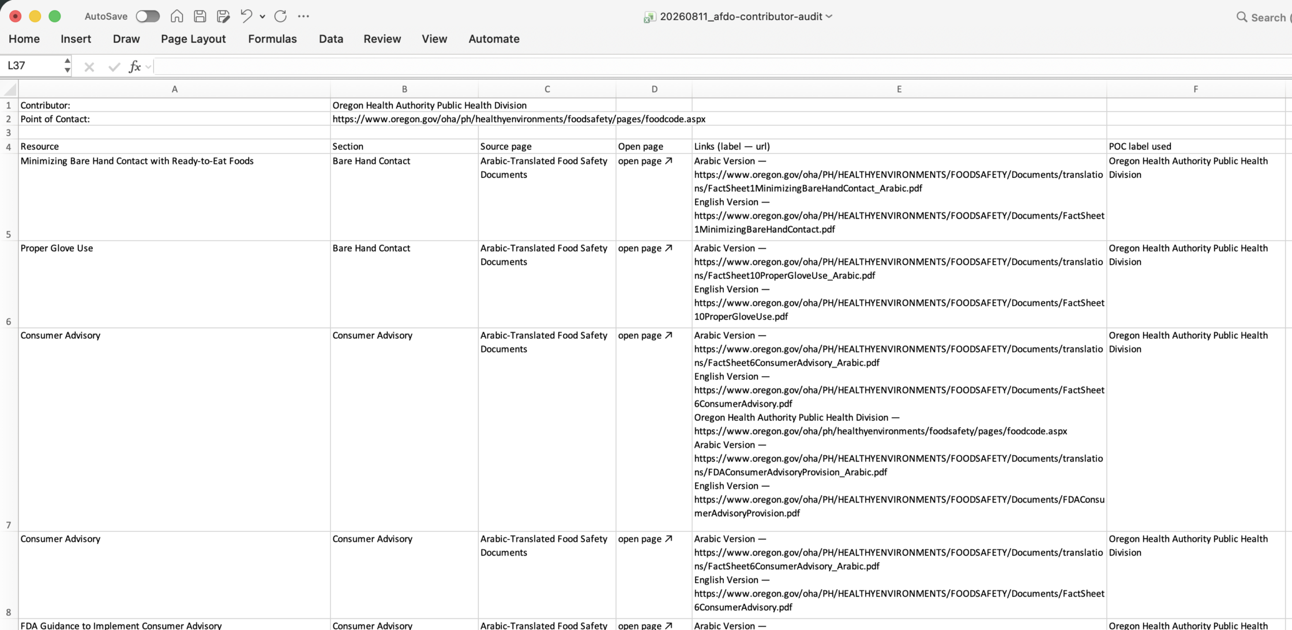Click 'open page' link for Minimizing Bare Hand Contact

[645, 161]
